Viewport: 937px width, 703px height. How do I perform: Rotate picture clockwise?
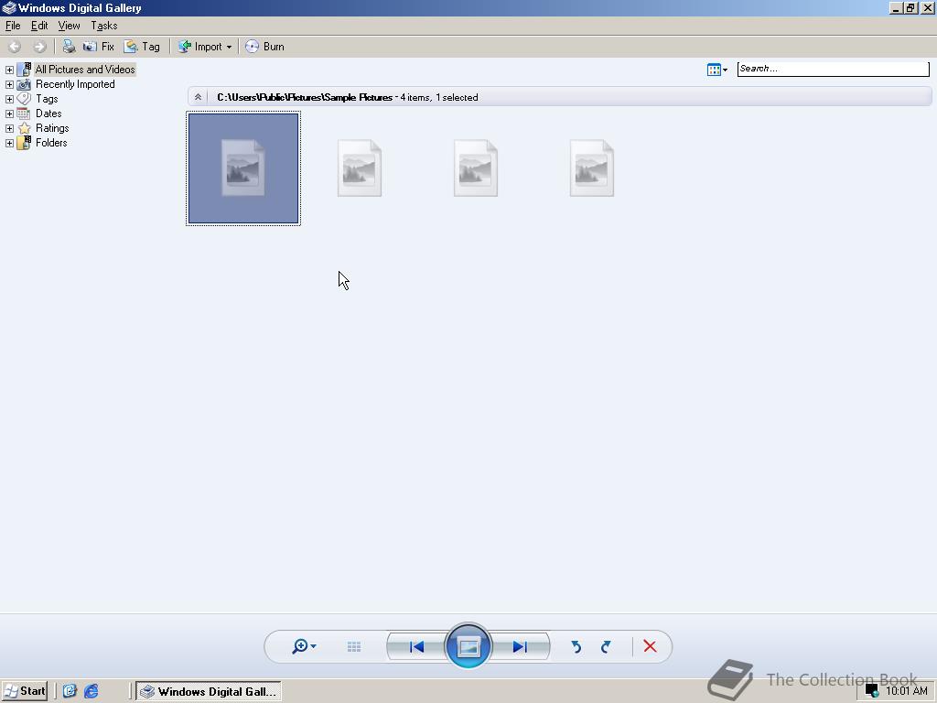[x=606, y=647]
